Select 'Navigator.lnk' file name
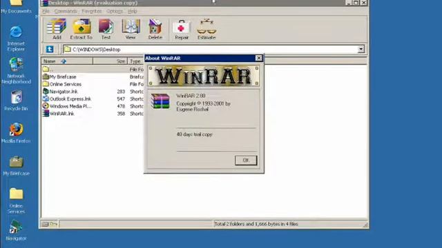 tap(64, 92)
